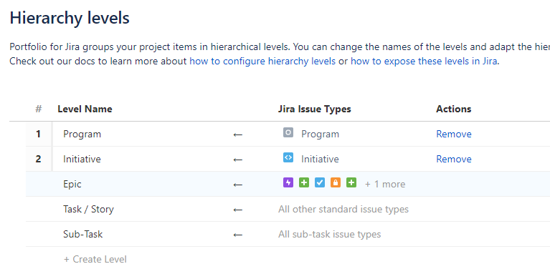
Task: Click the blue Initiative issue type icon
Action: click(288, 157)
